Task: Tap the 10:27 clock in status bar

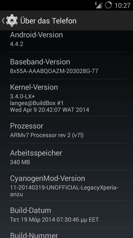Action: coord(122,6)
